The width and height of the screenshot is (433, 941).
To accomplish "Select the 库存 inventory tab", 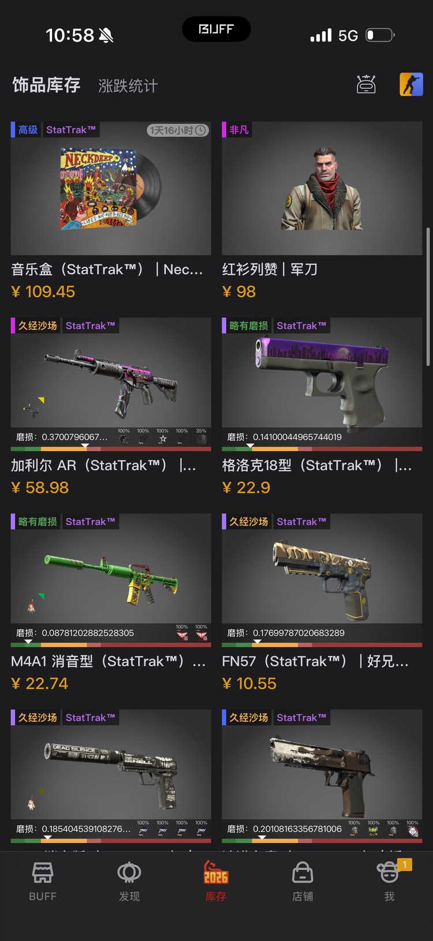I will pos(216,882).
